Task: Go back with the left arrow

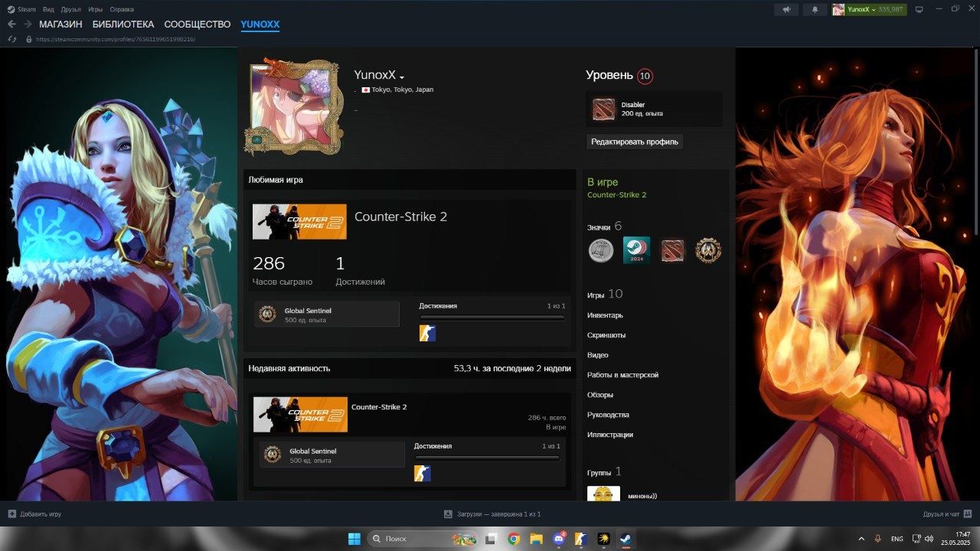Action: coord(11,24)
